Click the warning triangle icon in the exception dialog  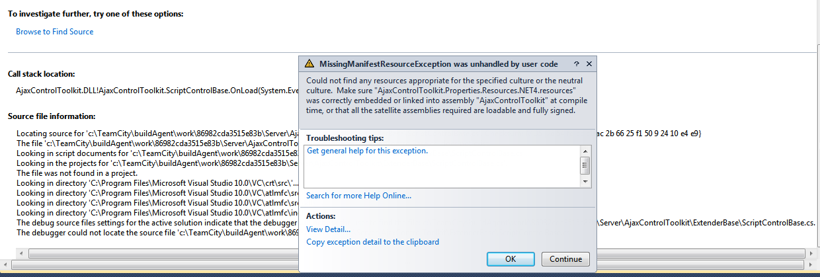coord(309,64)
